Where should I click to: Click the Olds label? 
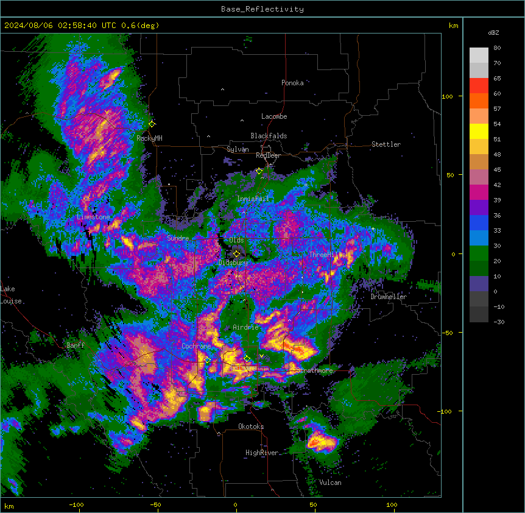tap(236, 240)
